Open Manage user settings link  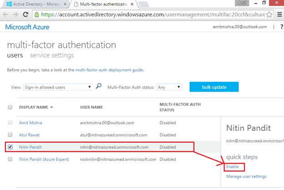(246, 176)
